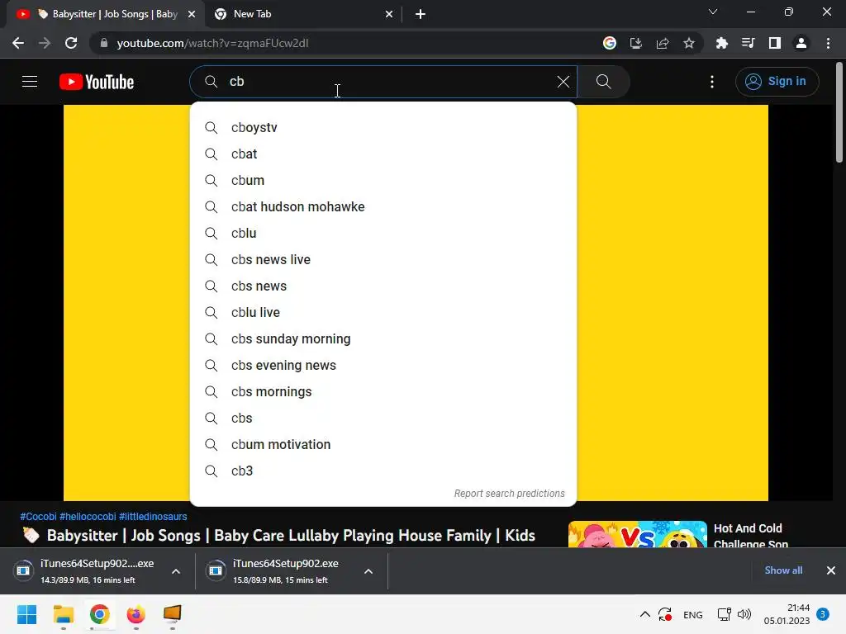Open a new browser tab
Viewport: 846px width, 634px height.
(x=421, y=14)
